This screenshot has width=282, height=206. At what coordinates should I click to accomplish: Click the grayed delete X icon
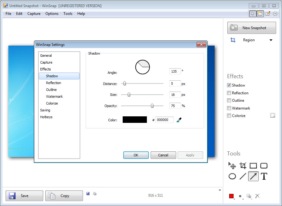257,196
